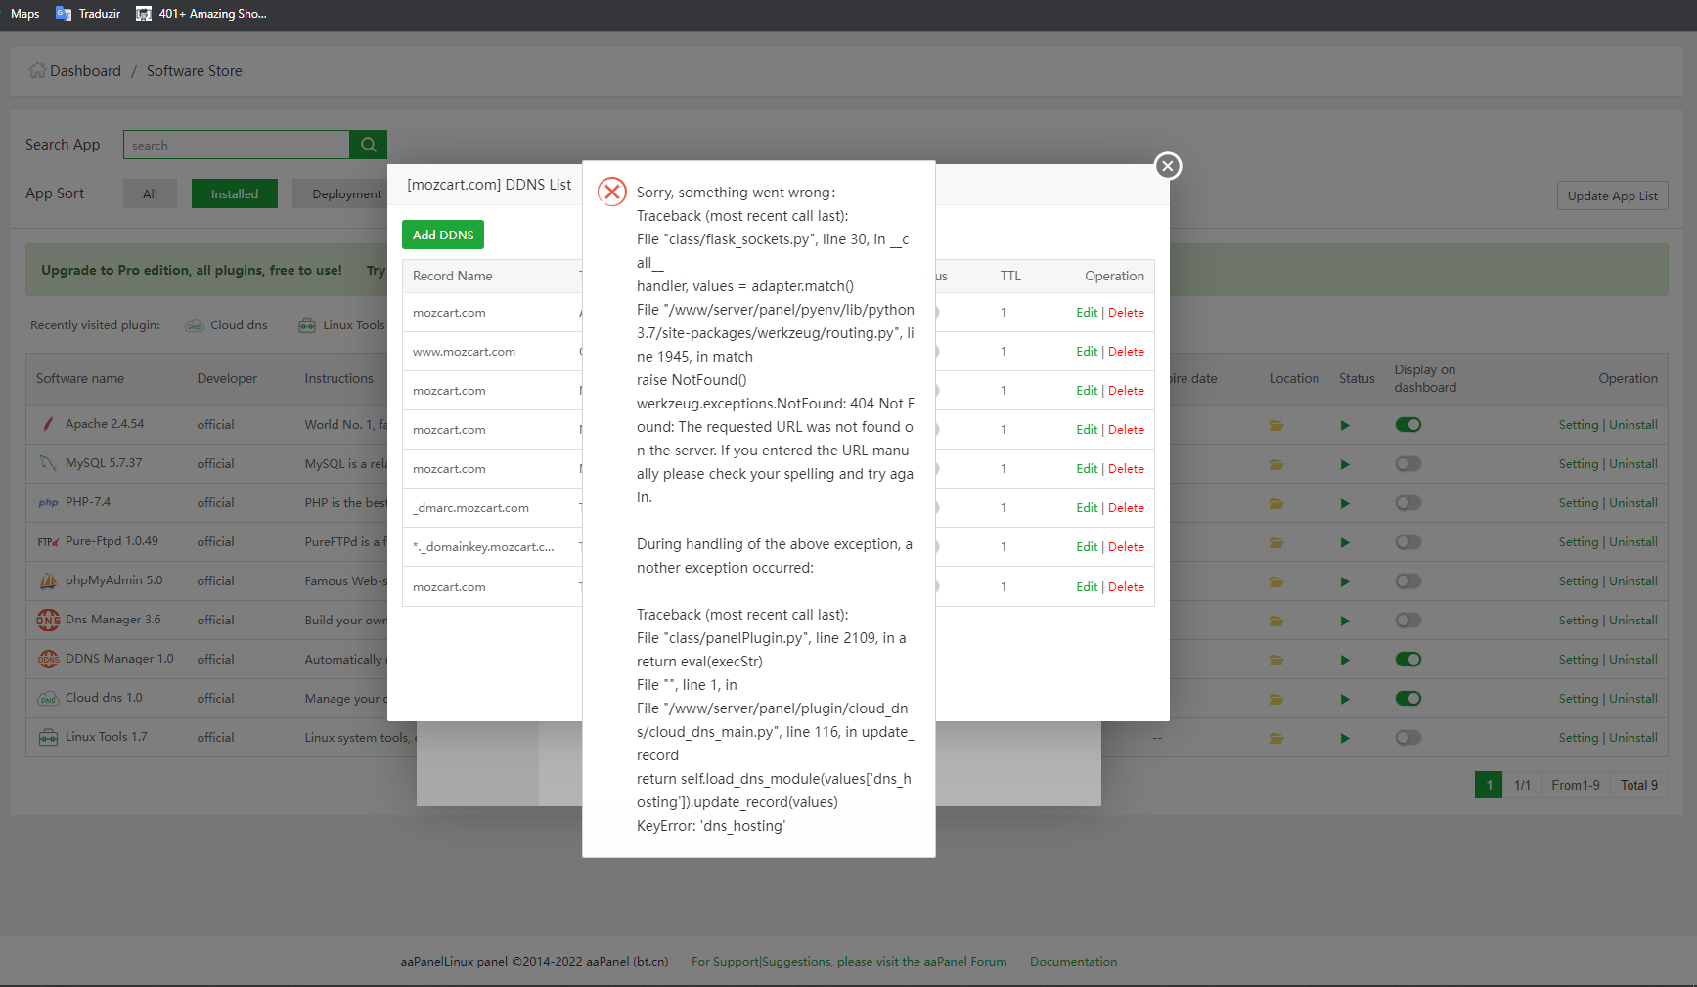Toggle DDNS Manager display on dashboard

(1408, 660)
